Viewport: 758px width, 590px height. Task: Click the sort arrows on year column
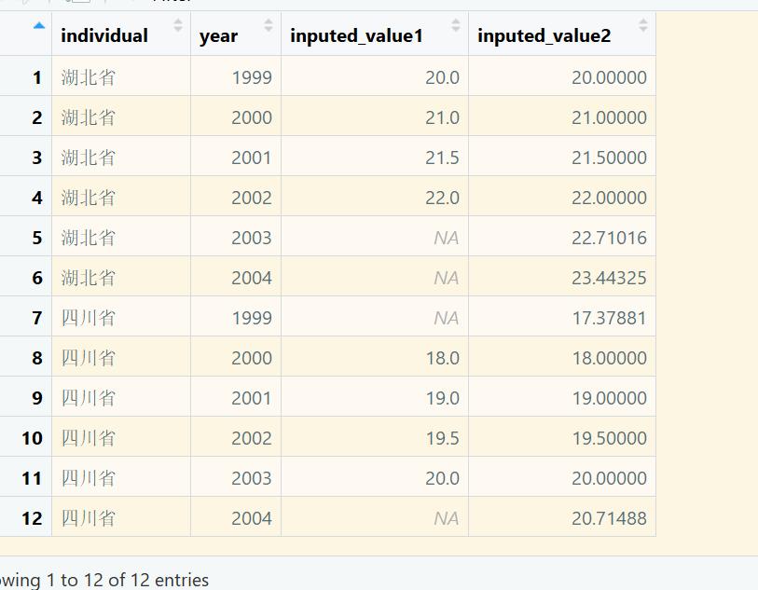[269, 25]
